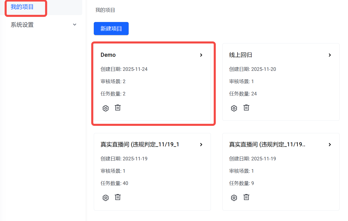Open settings gear for the Demo project
The image size is (348, 221).
106,108
